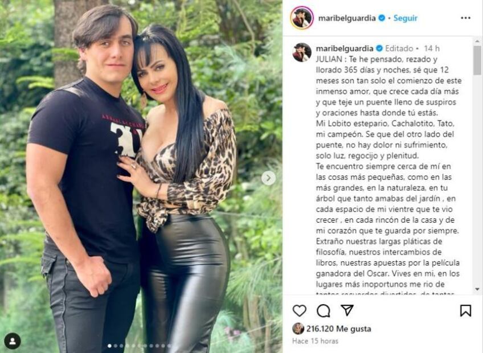Like the post with the heart icon
Image resolution: width=483 pixels, height=353 pixels.
pos(300,310)
